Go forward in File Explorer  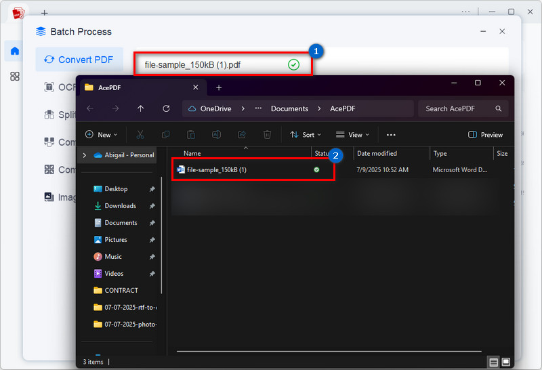click(x=115, y=108)
